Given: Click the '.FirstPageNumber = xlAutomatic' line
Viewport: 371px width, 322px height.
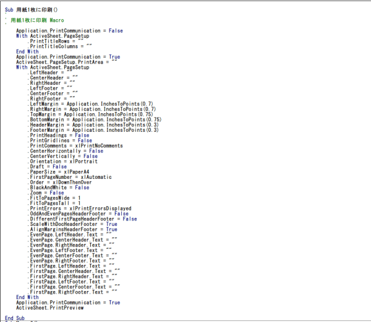Looking at the screenshot, I should pyautogui.click(x=69, y=177).
